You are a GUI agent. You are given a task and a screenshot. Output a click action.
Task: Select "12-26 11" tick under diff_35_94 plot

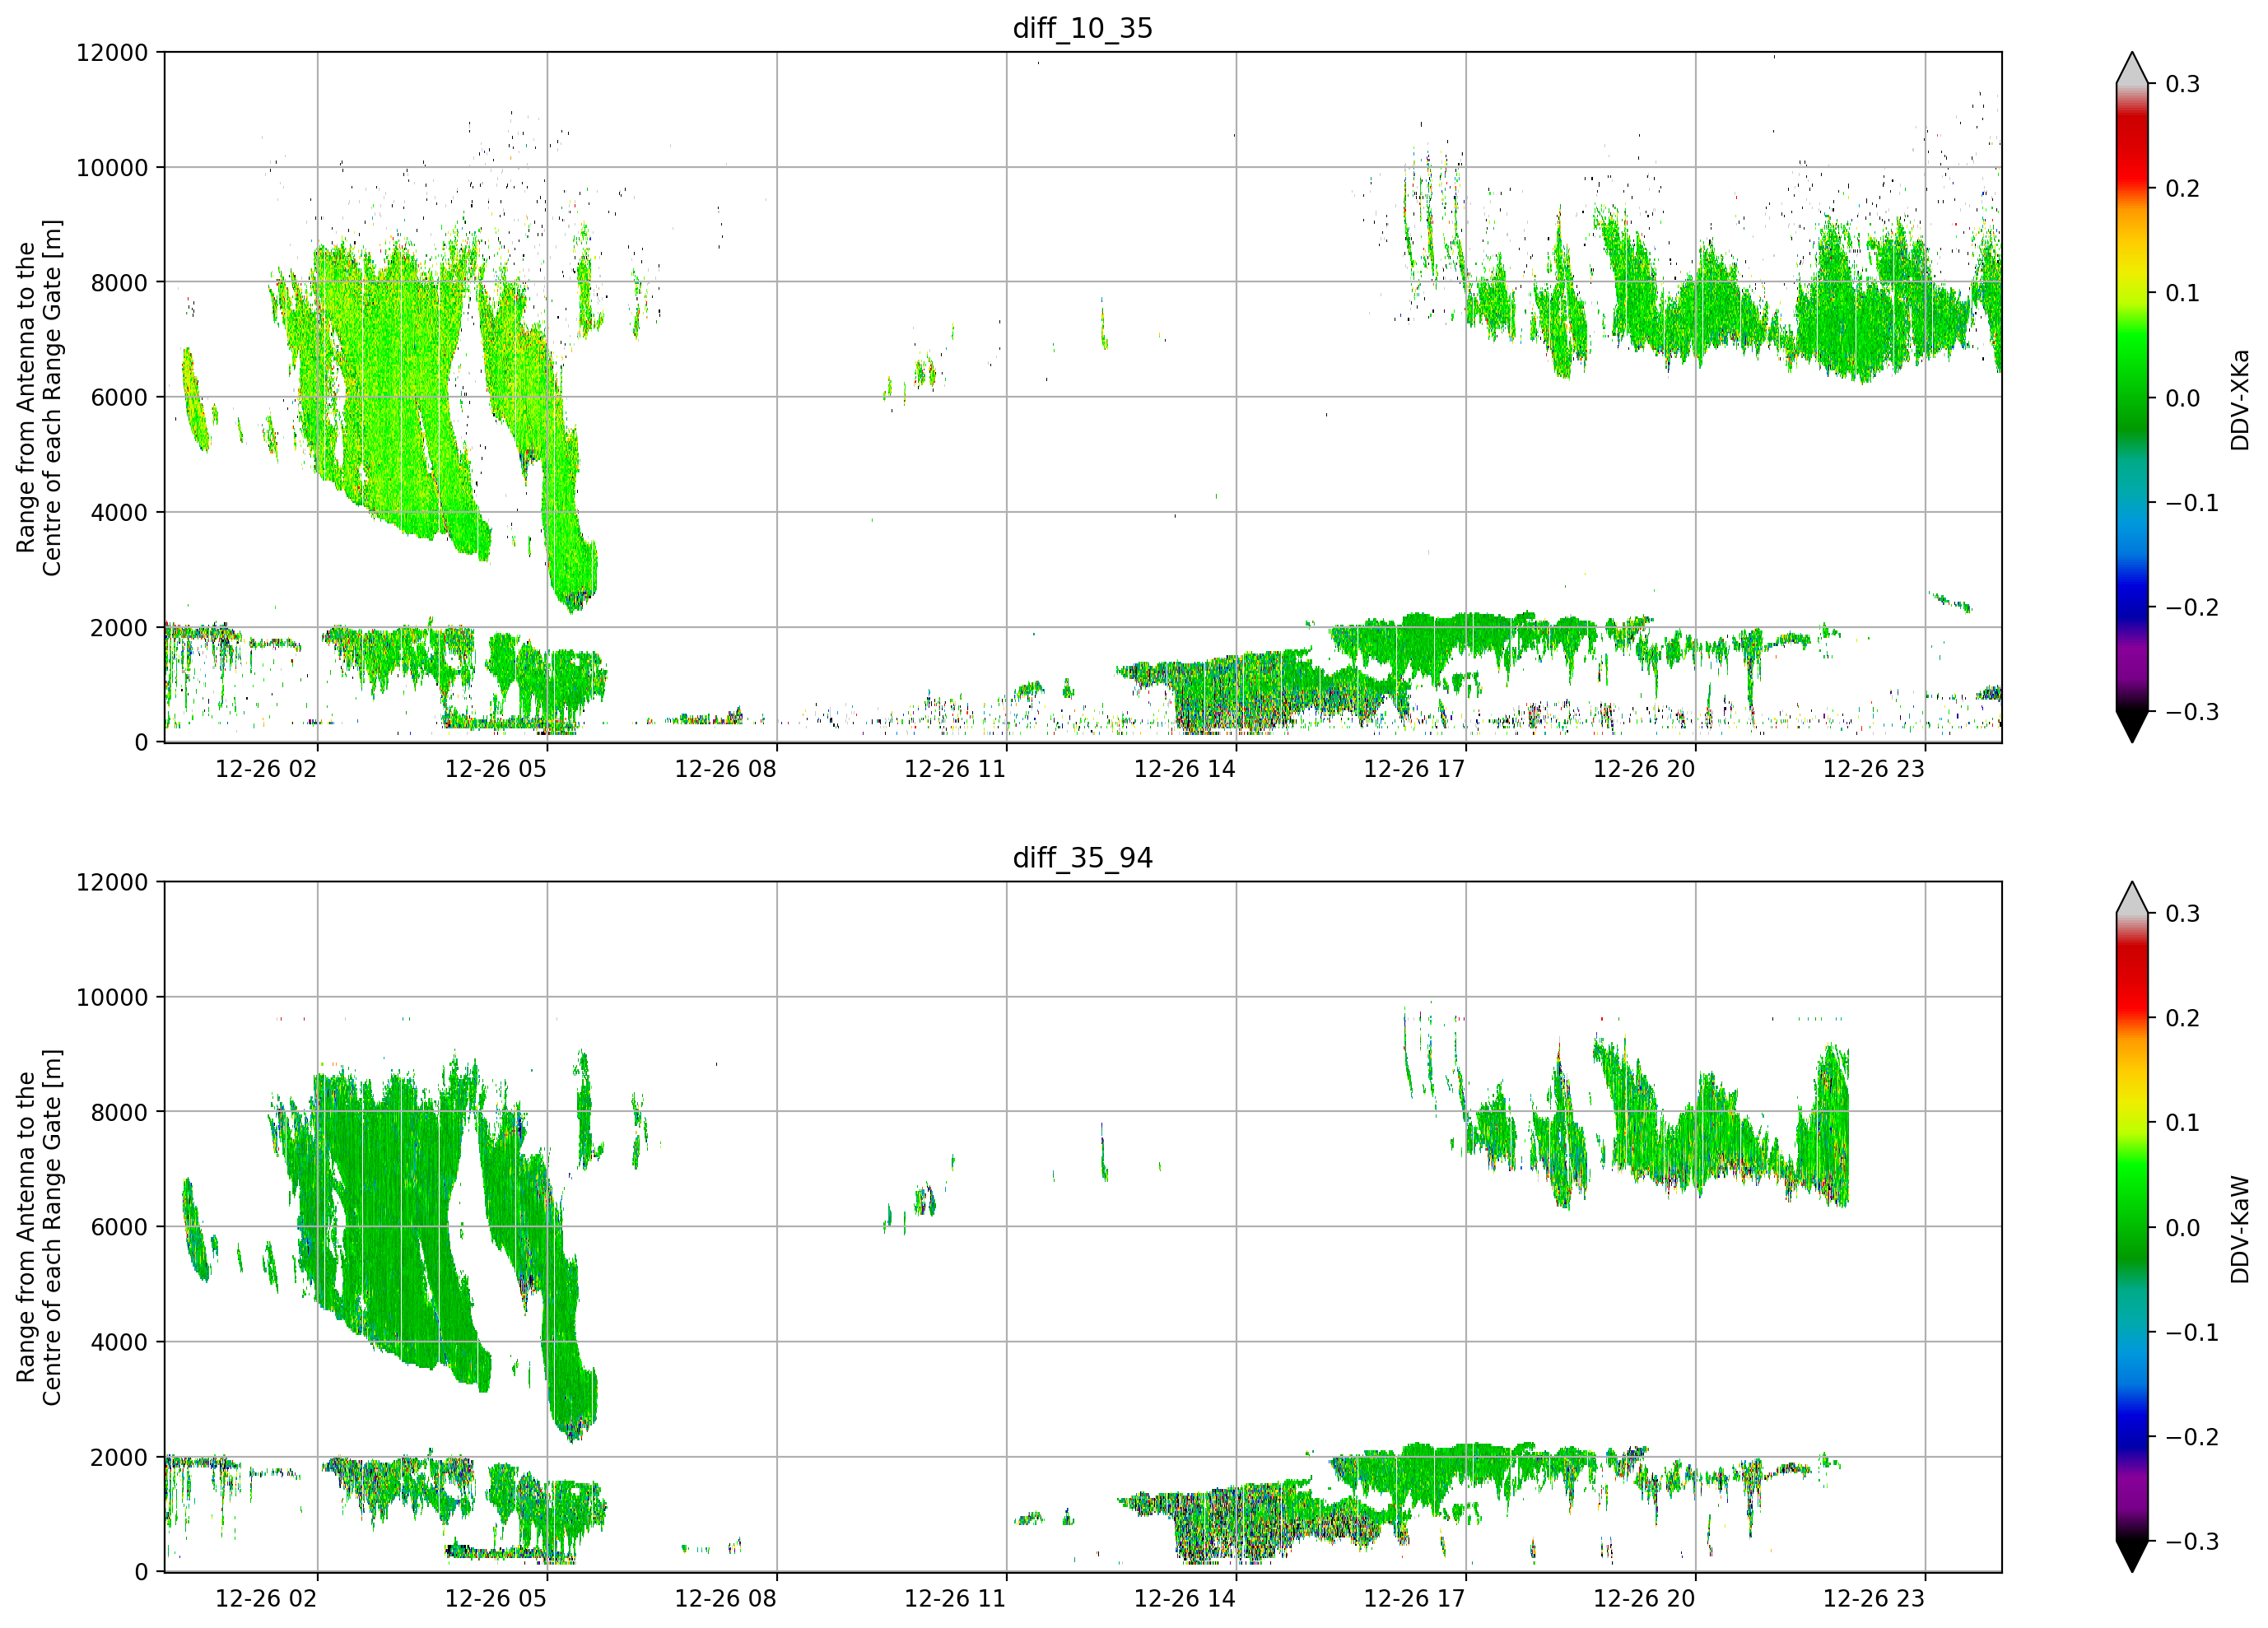point(955,1599)
